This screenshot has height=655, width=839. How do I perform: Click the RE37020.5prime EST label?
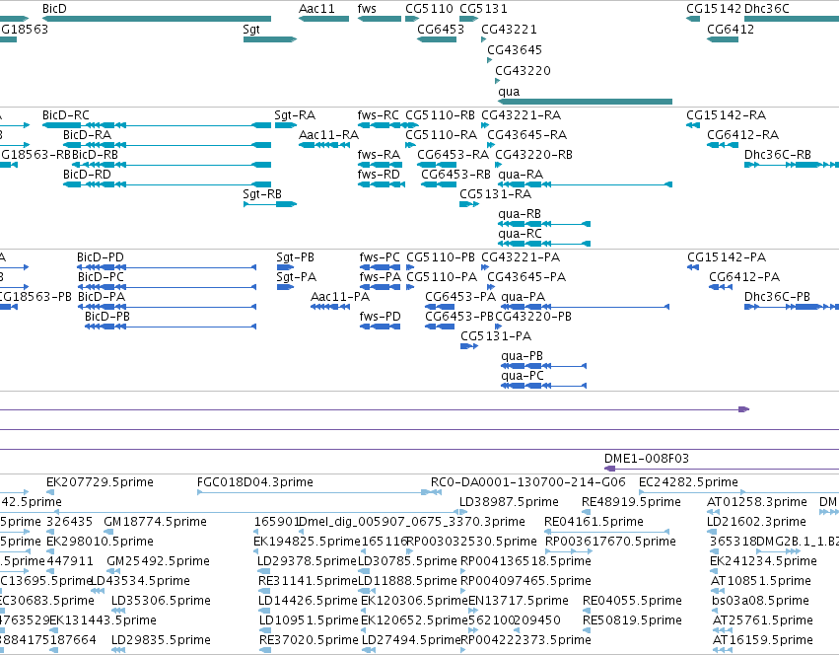point(309,640)
